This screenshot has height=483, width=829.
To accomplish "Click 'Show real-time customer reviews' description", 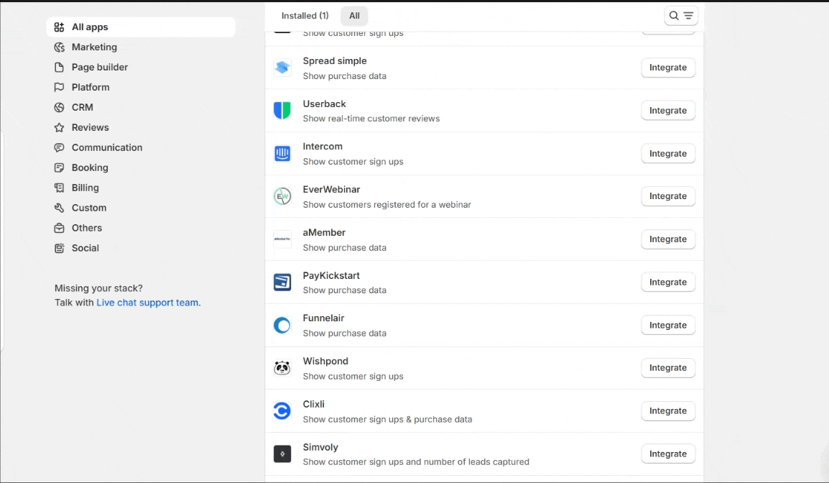I will (371, 119).
